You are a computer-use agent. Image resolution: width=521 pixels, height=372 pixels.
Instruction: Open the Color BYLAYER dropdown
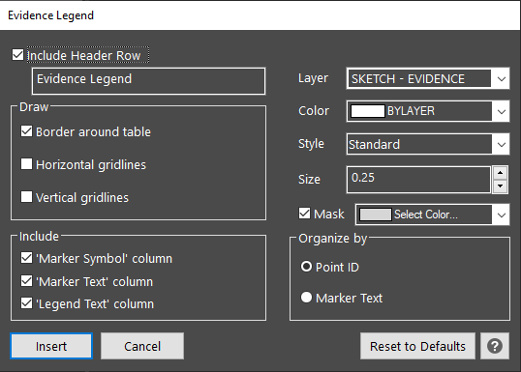[428, 111]
